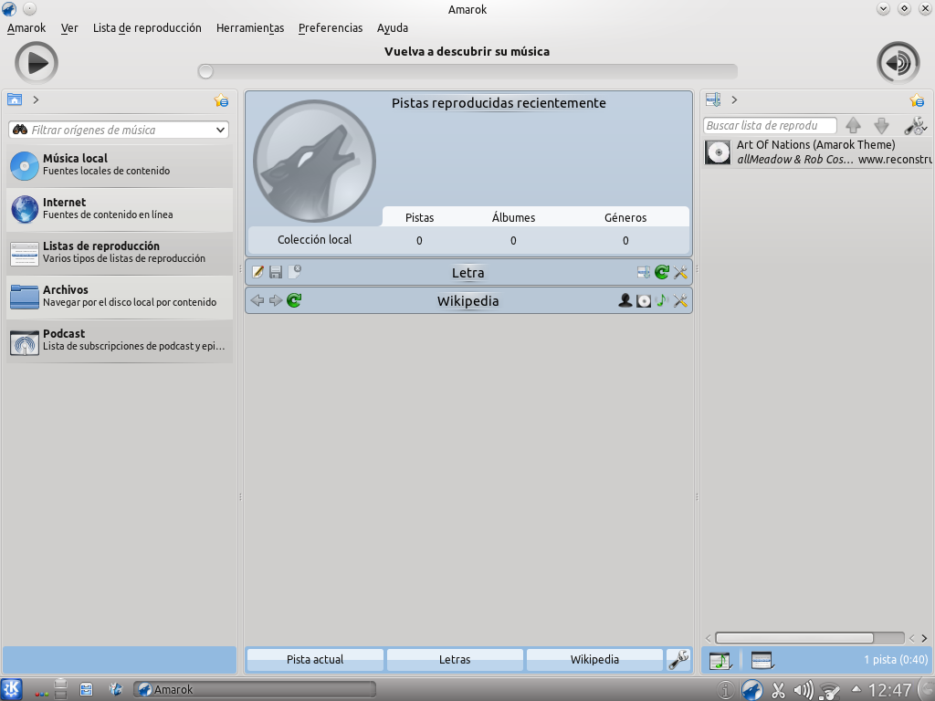Expand the playlist breadcrumb chevron
This screenshot has height=701, width=935.
coord(734,99)
